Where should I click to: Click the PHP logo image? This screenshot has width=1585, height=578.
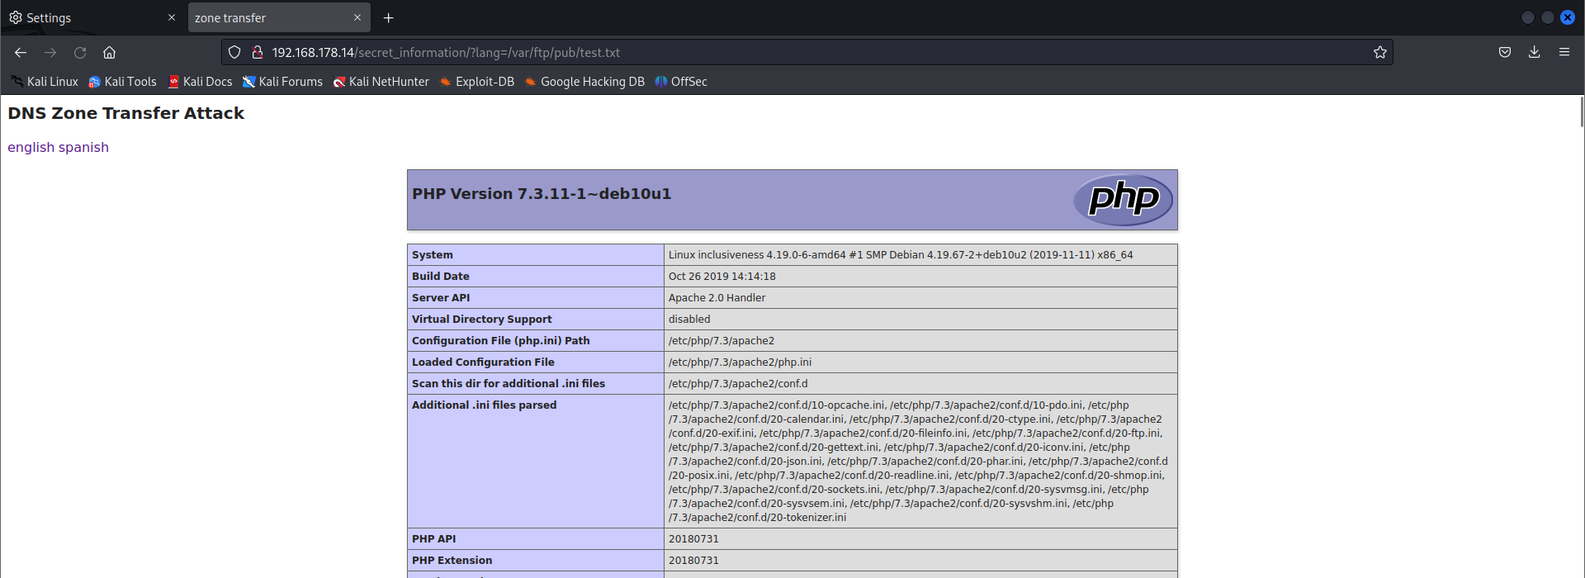pos(1123,200)
